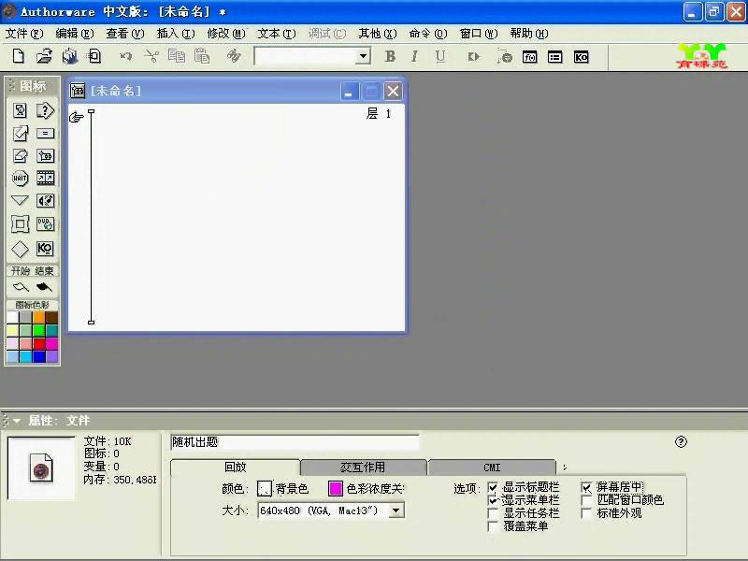Select the Motion icon in palette

coord(20,133)
